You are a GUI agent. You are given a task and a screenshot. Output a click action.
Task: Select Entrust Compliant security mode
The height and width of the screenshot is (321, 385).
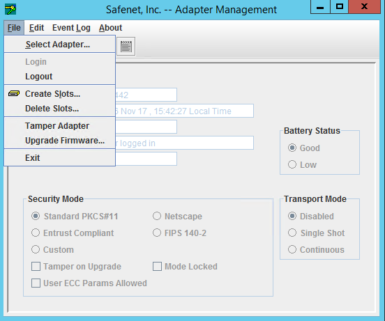[36, 233]
